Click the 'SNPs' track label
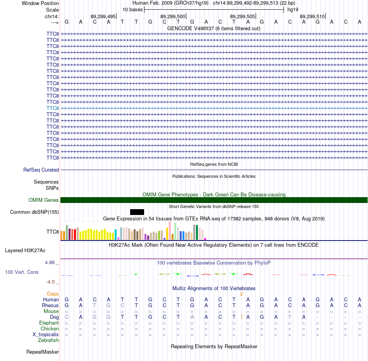This screenshot has width=368, height=361. [x=52, y=188]
